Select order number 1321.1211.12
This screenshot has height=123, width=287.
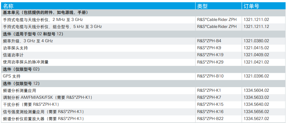(256, 27)
